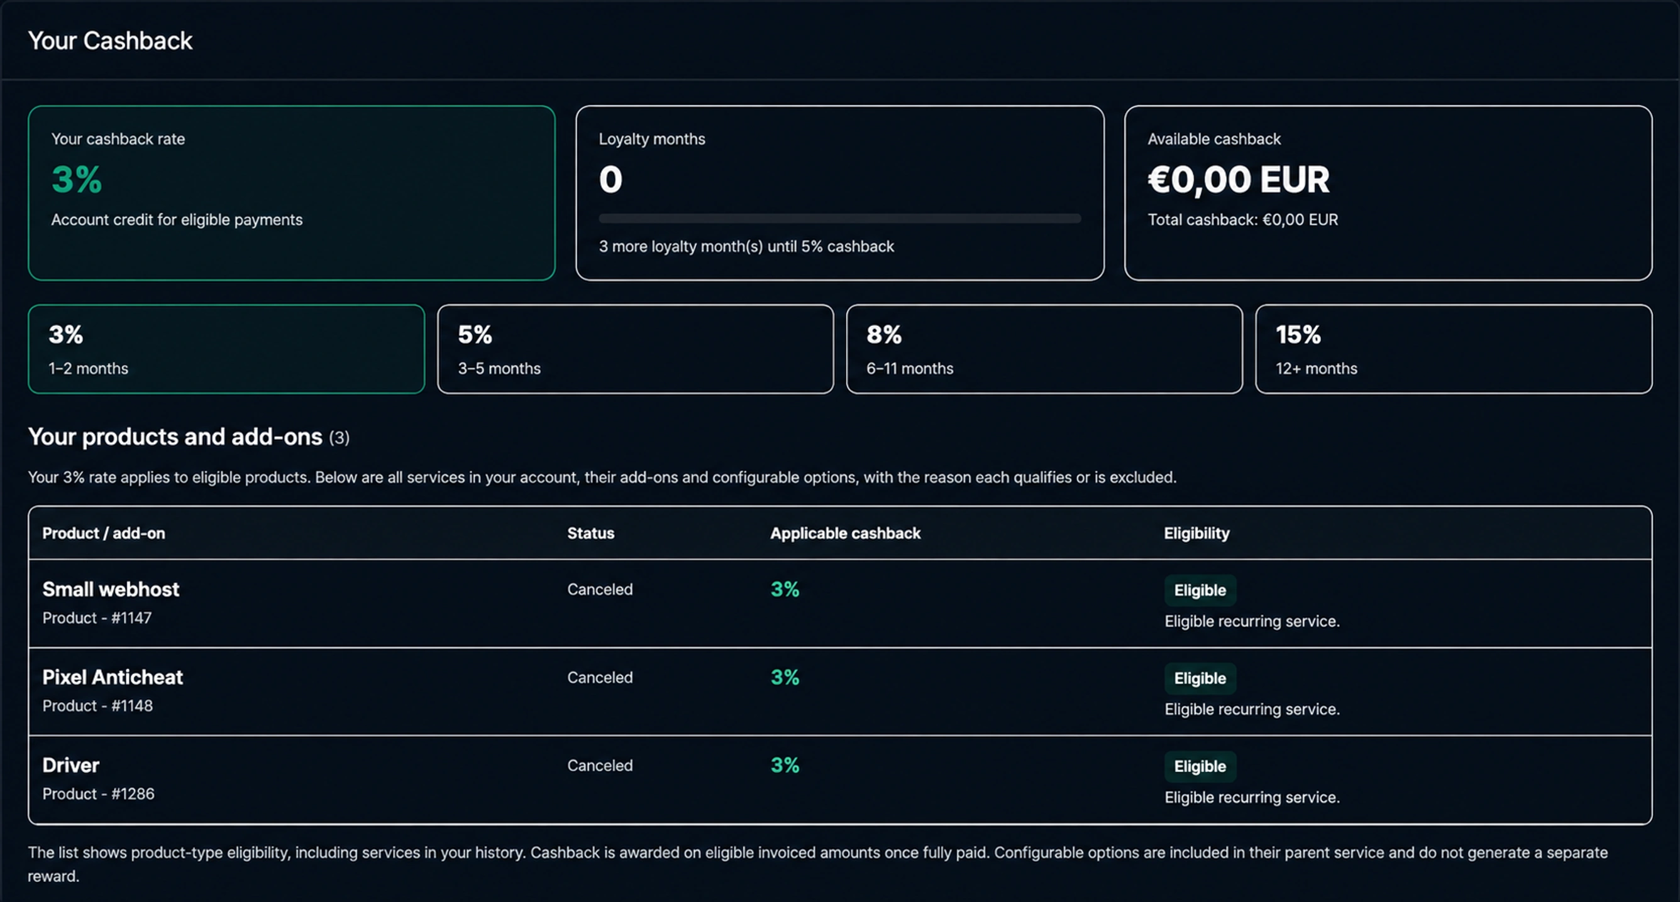The image size is (1680, 902).
Task: Click 'Product - #1147' identifier
Action: (x=97, y=618)
